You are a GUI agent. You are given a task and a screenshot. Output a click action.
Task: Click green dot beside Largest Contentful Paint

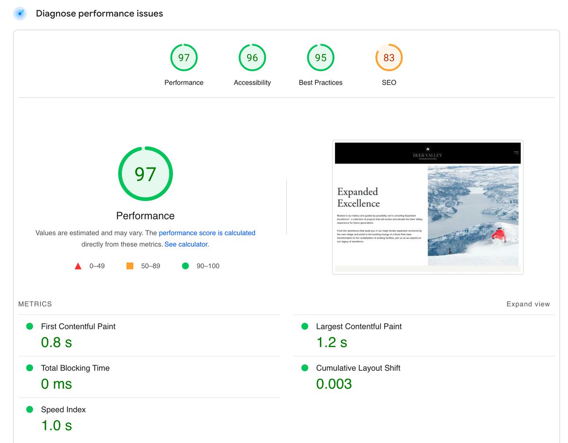click(305, 326)
